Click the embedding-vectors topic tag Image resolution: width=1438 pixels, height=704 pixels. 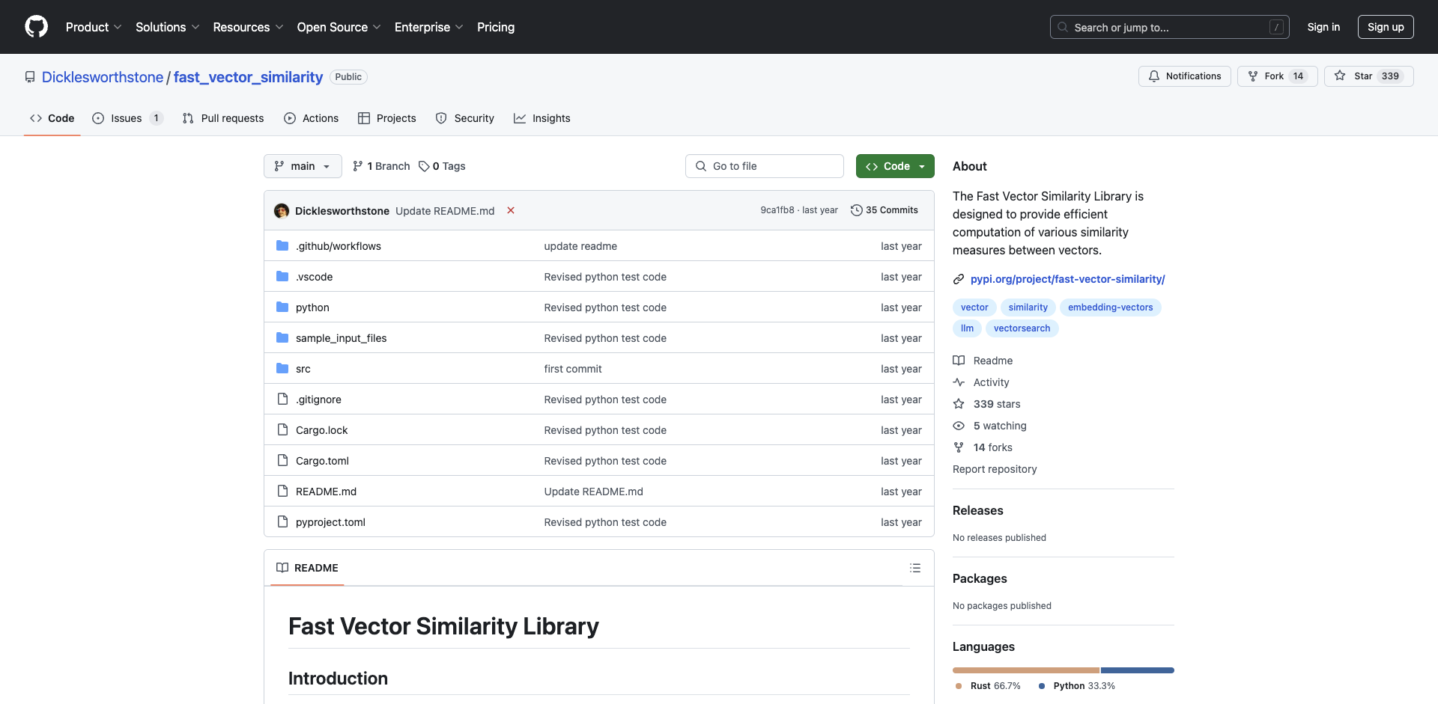click(1110, 307)
